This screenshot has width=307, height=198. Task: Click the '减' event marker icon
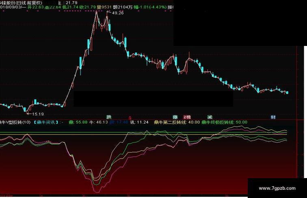click(210, 117)
